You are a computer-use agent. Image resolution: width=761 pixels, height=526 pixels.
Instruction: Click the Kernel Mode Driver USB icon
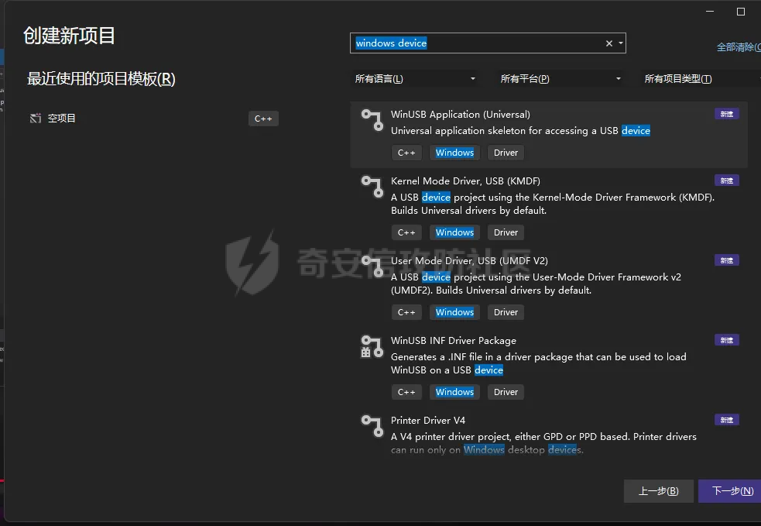click(372, 186)
